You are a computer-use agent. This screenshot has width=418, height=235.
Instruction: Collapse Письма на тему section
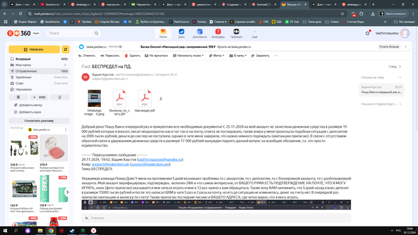[x=400, y=78]
